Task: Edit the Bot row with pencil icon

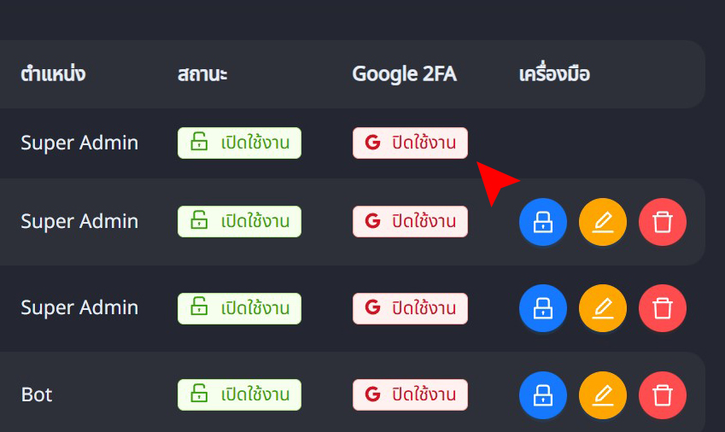Action: coord(603,395)
